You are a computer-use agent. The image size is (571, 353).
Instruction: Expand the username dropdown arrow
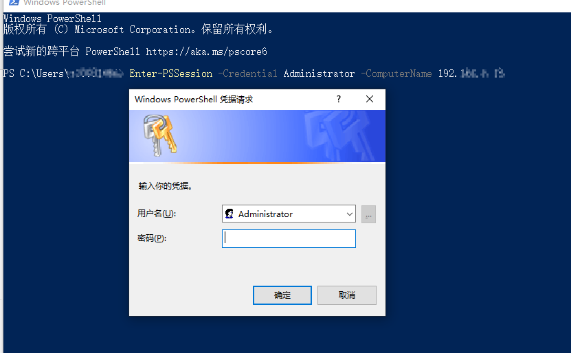(x=350, y=214)
